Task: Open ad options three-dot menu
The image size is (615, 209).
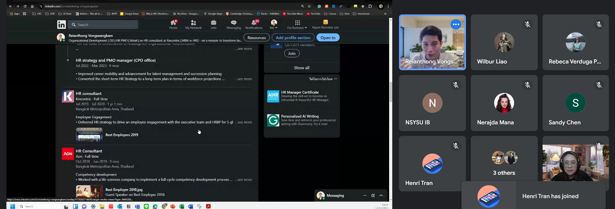Action: pyautogui.click(x=336, y=79)
